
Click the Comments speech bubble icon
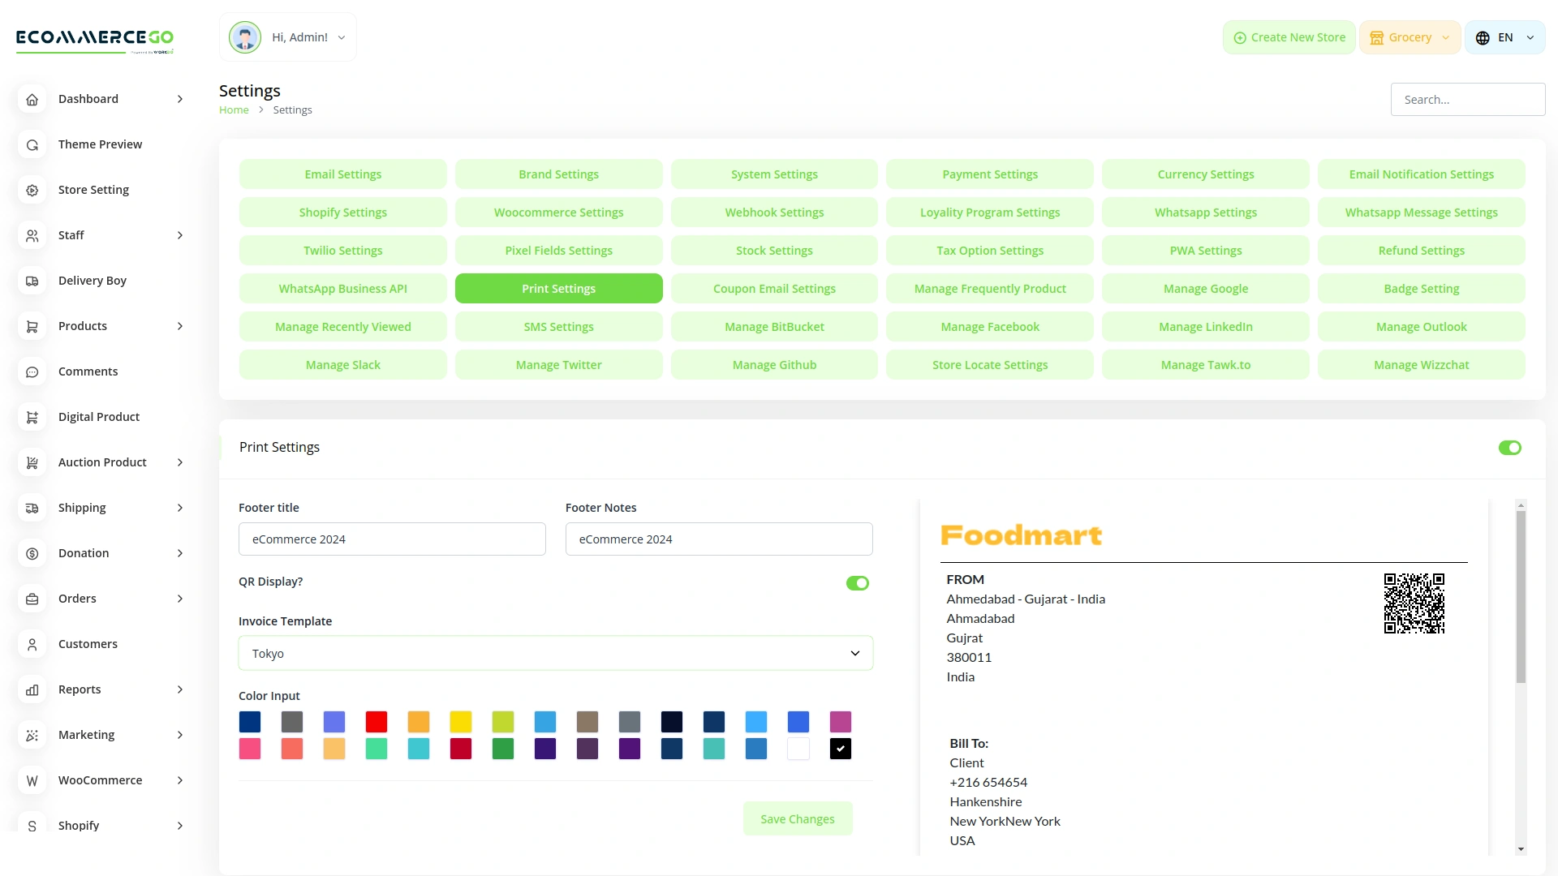[x=32, y=371]
